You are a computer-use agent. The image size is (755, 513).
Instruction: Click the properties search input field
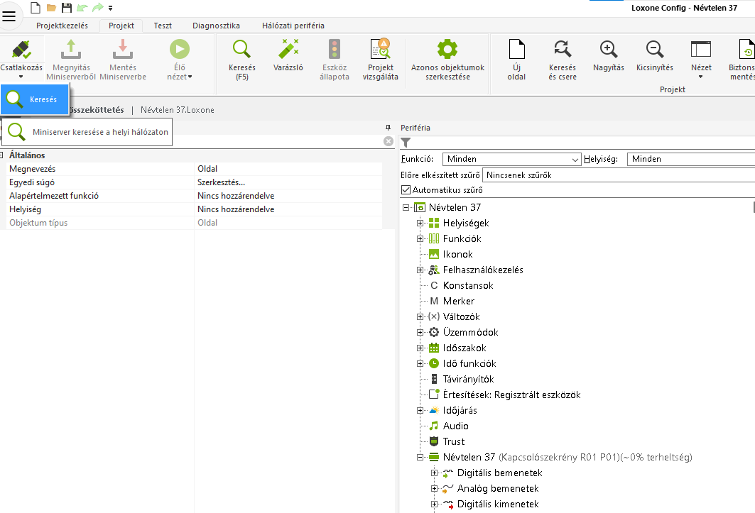277,141
